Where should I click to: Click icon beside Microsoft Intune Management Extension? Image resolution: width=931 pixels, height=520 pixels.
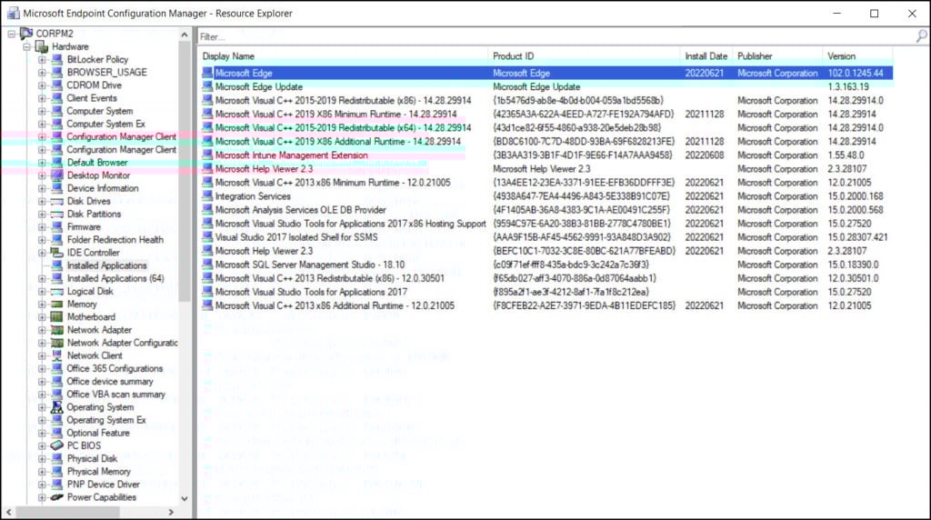pos(207,155)
